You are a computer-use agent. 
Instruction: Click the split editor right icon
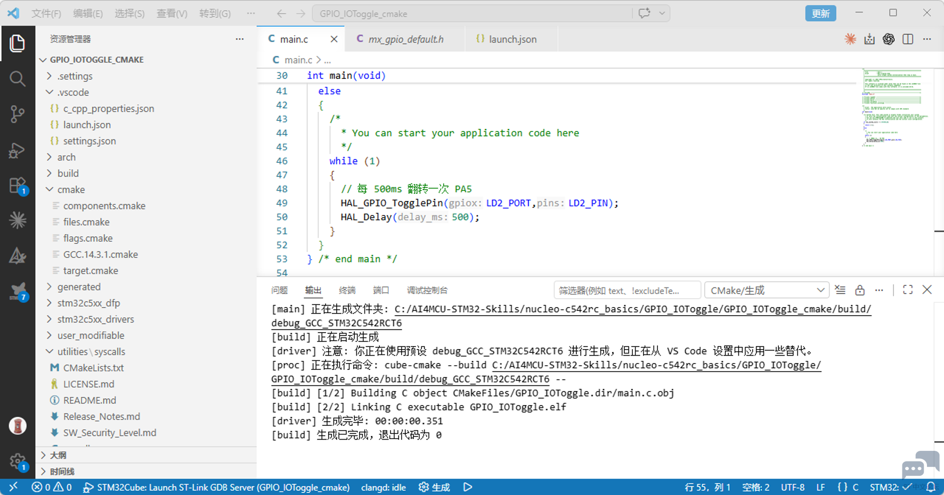point(908,39)
